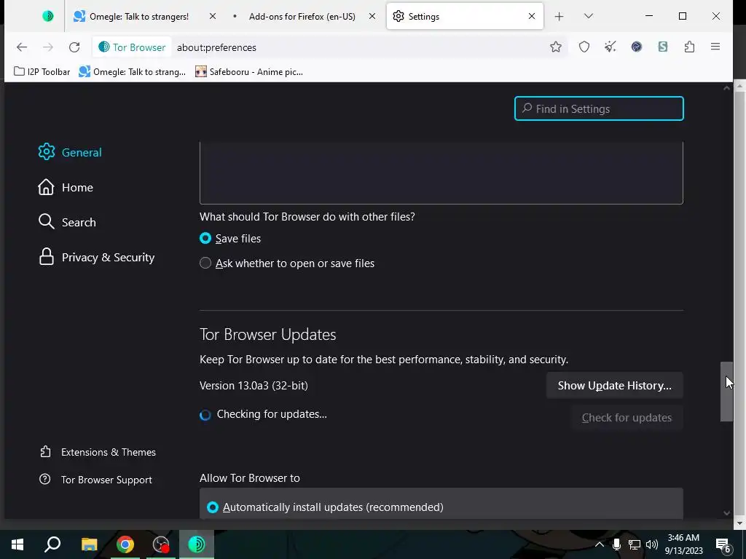Close the Add-ons for Firefox tab
Viewport: 746px width, 559px height.
[x=372, y=16]
